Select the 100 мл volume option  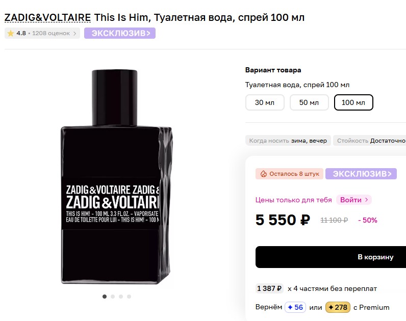coord(353,102)
